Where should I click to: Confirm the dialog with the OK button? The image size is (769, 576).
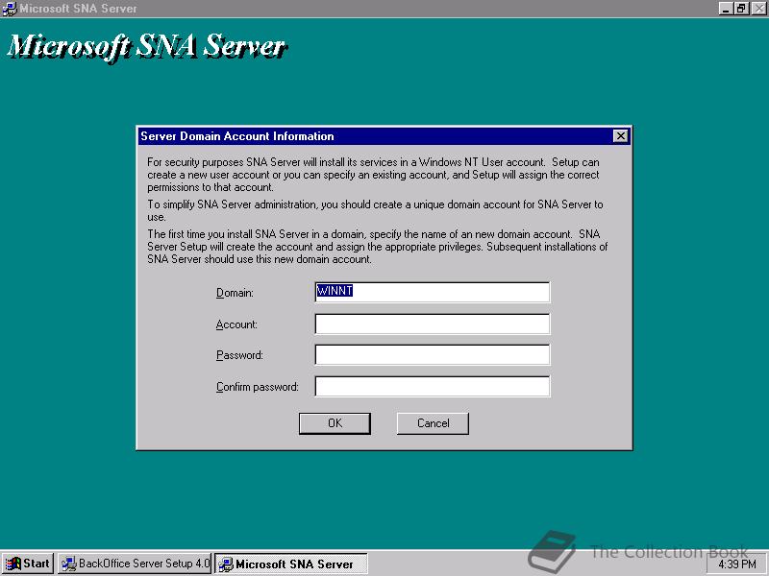pos(335,423)
